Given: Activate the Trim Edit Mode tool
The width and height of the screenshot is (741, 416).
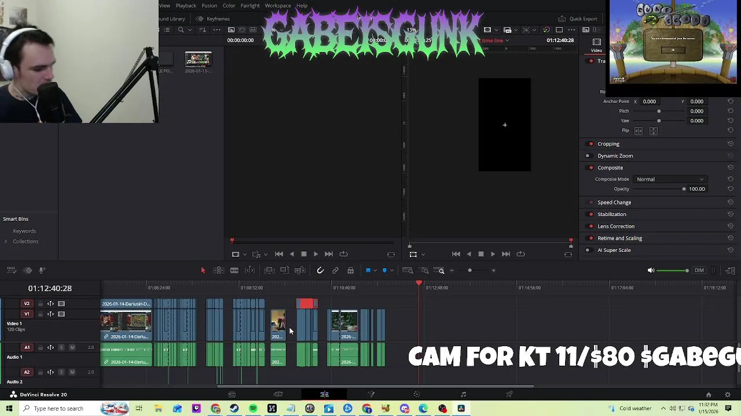Looking at the screenshot, I should (218, 270).
